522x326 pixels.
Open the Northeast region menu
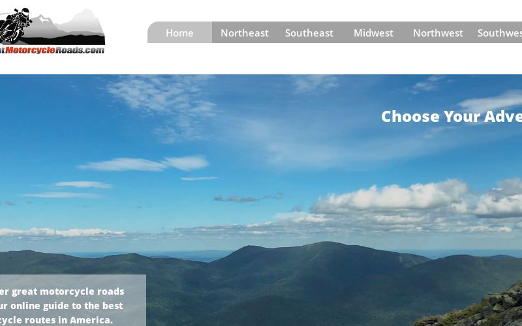pos(244,33)
